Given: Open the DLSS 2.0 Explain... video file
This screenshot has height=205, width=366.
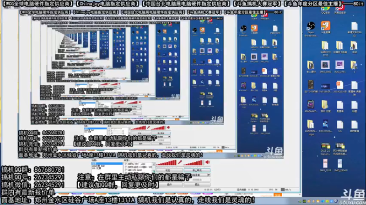Looking at the screenshot, I should (x=325, y=149).
